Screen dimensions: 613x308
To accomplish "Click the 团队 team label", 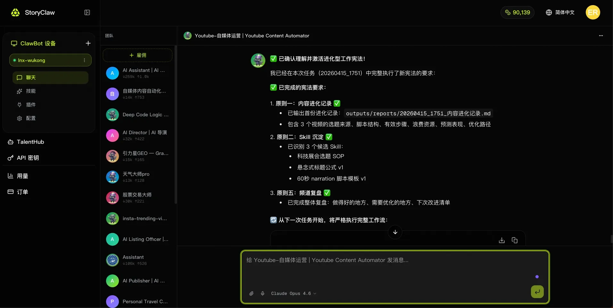I will [x=109, y=36].
